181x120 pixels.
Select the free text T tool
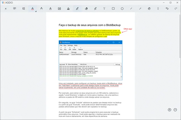(104, 9)
